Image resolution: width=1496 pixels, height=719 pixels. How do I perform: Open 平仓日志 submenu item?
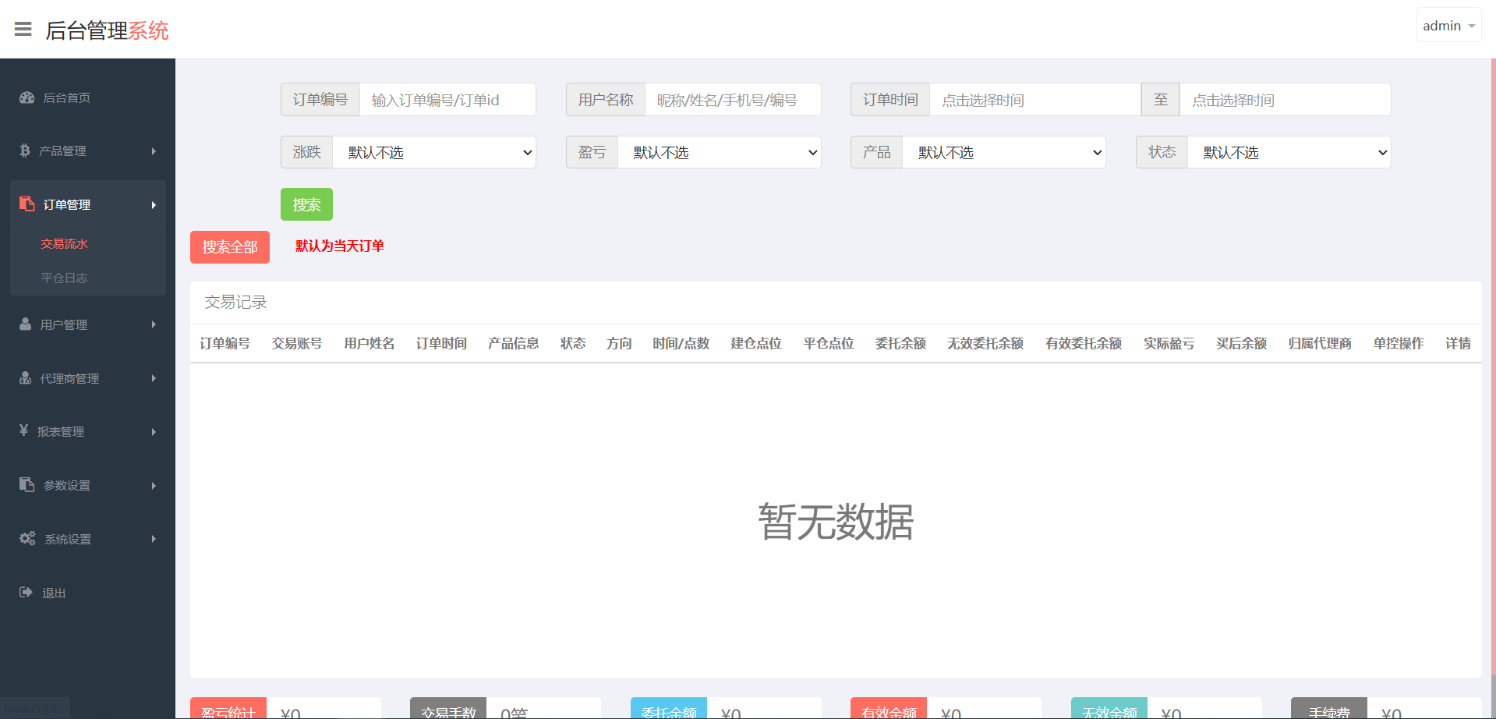[65, 278]
